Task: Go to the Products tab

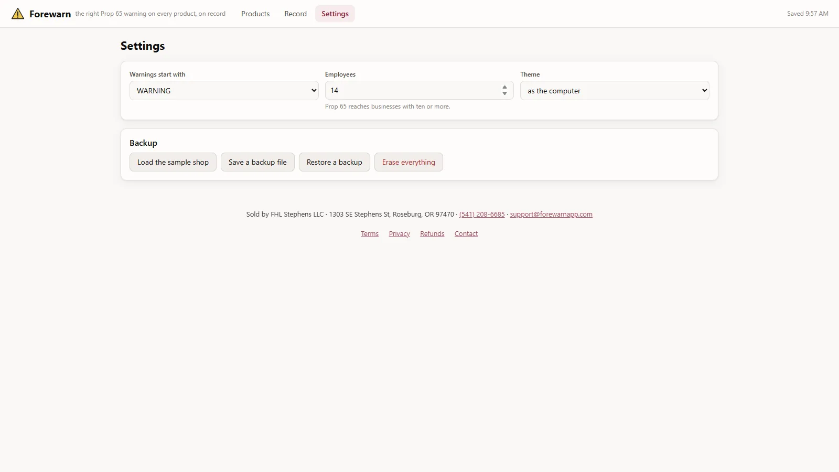Action: coord(255,14)
